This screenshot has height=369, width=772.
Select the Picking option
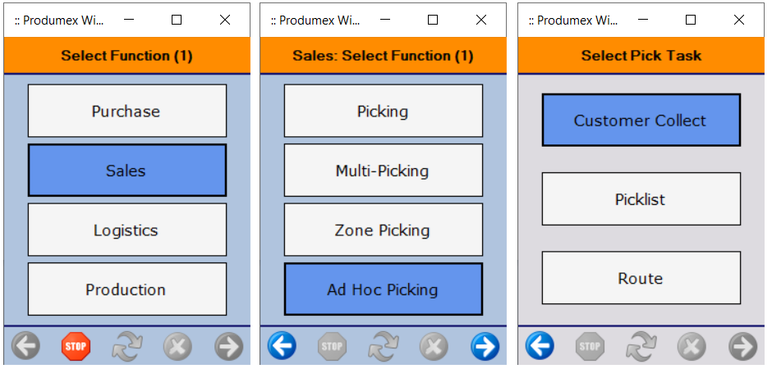click(x=383, y=111)
